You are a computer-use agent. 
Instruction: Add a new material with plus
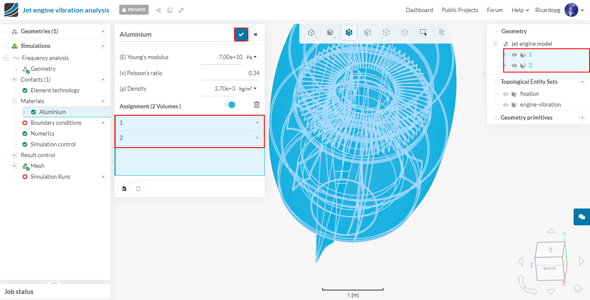click(103, 101)
